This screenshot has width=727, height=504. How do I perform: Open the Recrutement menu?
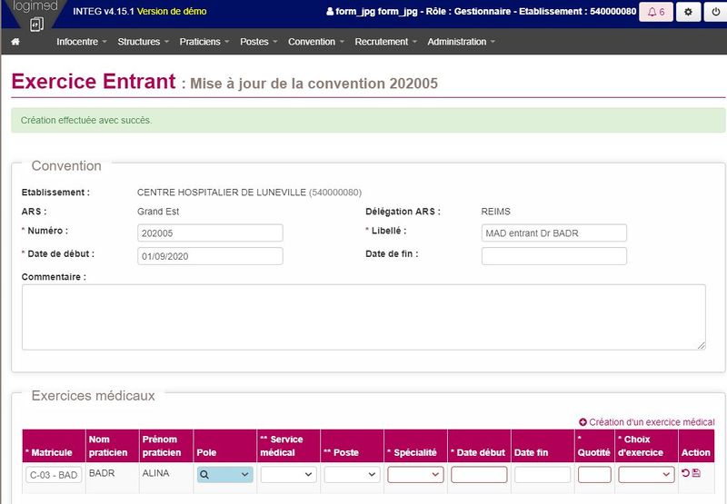coord(385,42)
